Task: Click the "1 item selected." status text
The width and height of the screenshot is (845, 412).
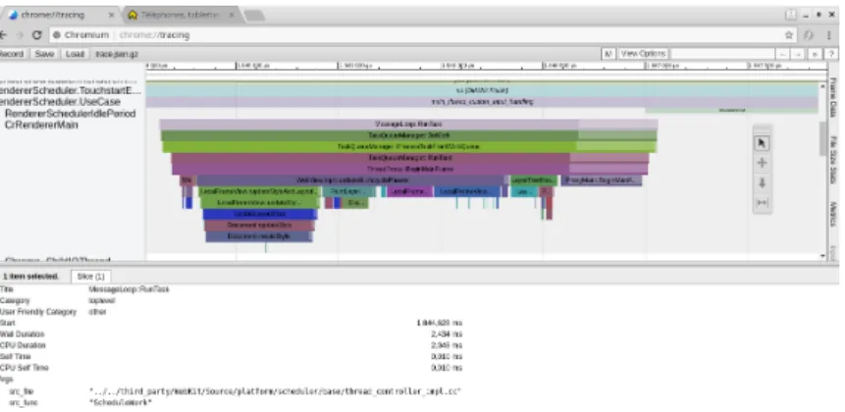Action: (x=30, y=277)
